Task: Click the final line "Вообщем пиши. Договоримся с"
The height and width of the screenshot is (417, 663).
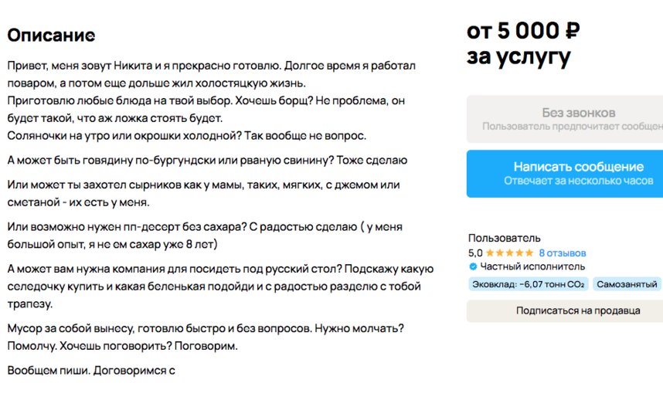Action: [x=91, y=370]
